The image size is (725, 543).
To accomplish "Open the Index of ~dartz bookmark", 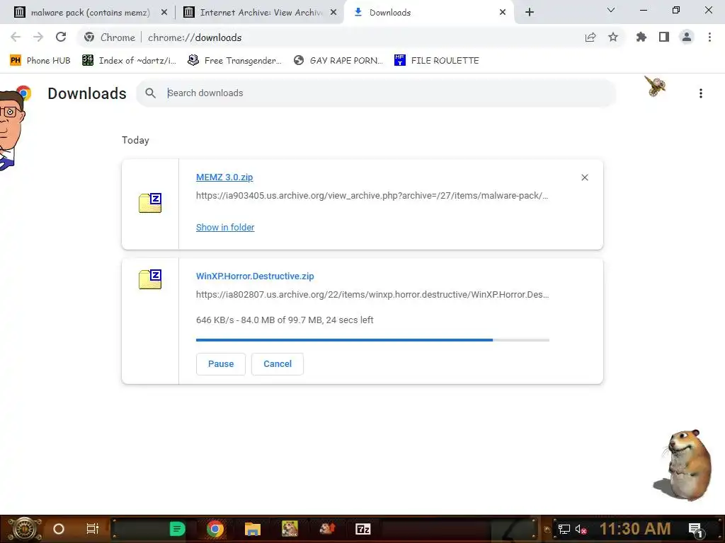I will [x=130, y=61].
